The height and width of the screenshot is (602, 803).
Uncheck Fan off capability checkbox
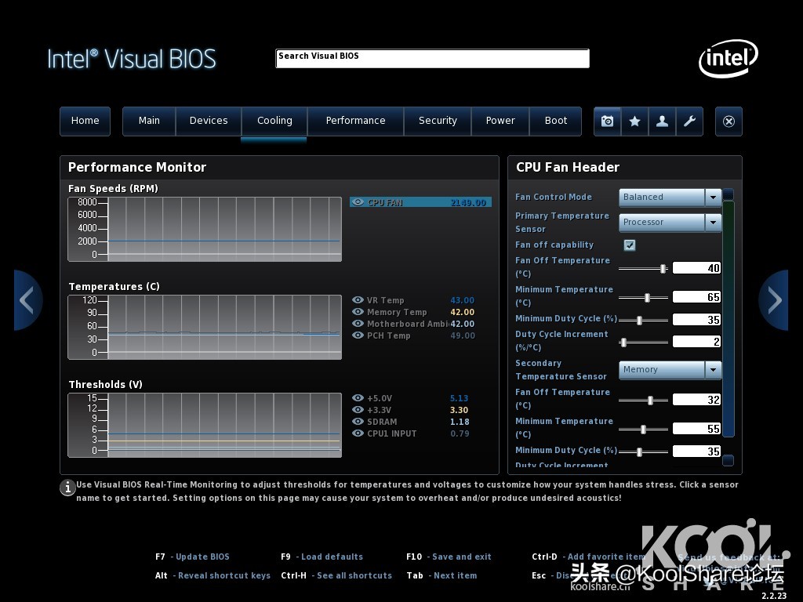pyautogui.click(x=630, y=245)
